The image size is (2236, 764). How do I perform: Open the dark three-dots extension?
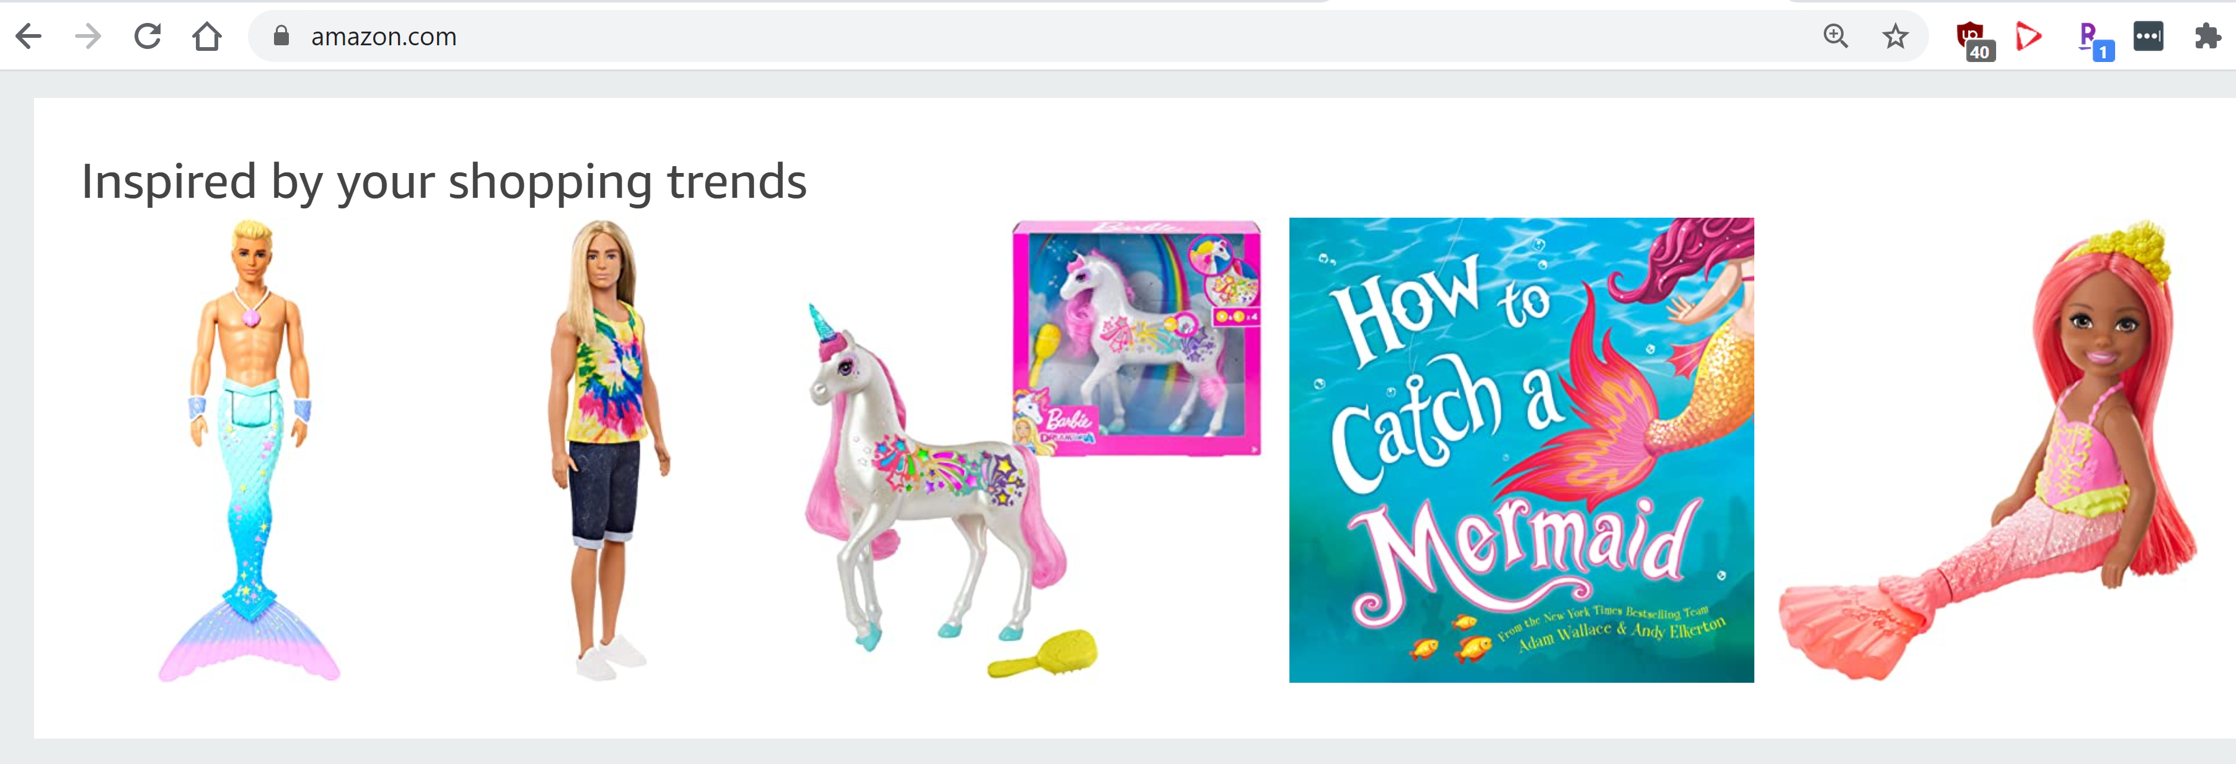(2149, 37)
